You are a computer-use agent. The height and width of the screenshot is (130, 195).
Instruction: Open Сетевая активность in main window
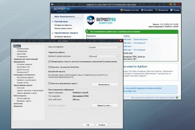pyautogui.click(x=63, y=25)
